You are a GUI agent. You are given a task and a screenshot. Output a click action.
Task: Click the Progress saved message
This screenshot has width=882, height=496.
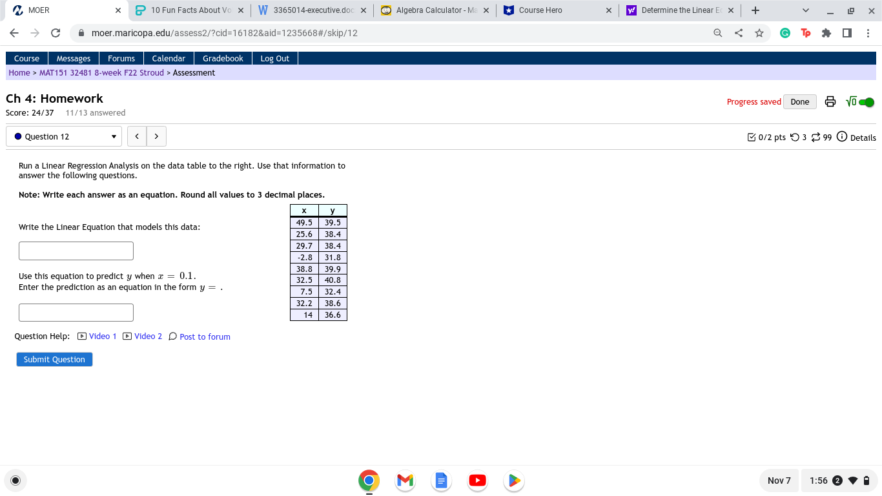click(x=754, y=102)
